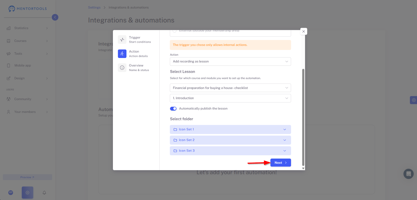Viewport: 417px width, 200px height.
Task: Click the Next button
Action: pos(281,163)
